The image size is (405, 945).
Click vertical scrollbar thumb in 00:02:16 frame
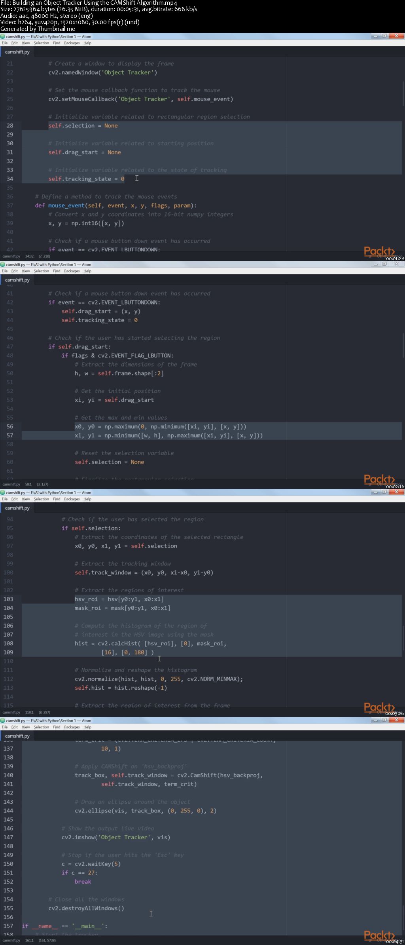point(403,345)
